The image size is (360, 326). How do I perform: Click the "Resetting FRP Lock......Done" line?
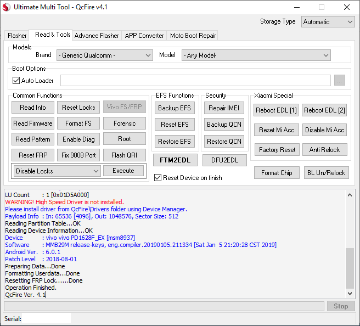[43, 280]
